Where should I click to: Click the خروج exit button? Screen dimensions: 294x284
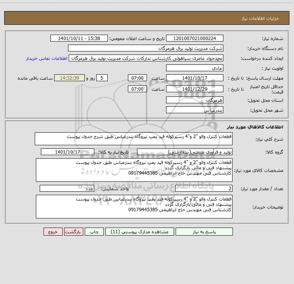click(x=53, y=231)
